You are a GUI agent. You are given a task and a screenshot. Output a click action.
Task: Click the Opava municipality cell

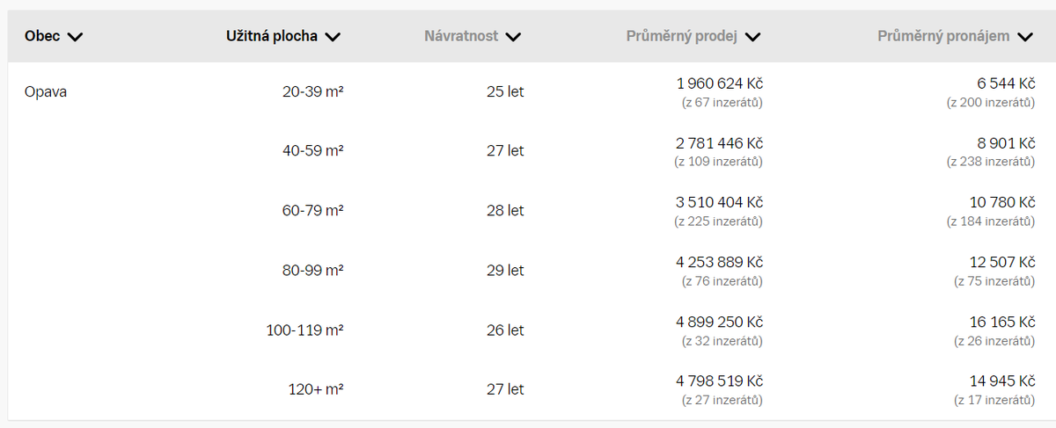(x=46, y=91)
